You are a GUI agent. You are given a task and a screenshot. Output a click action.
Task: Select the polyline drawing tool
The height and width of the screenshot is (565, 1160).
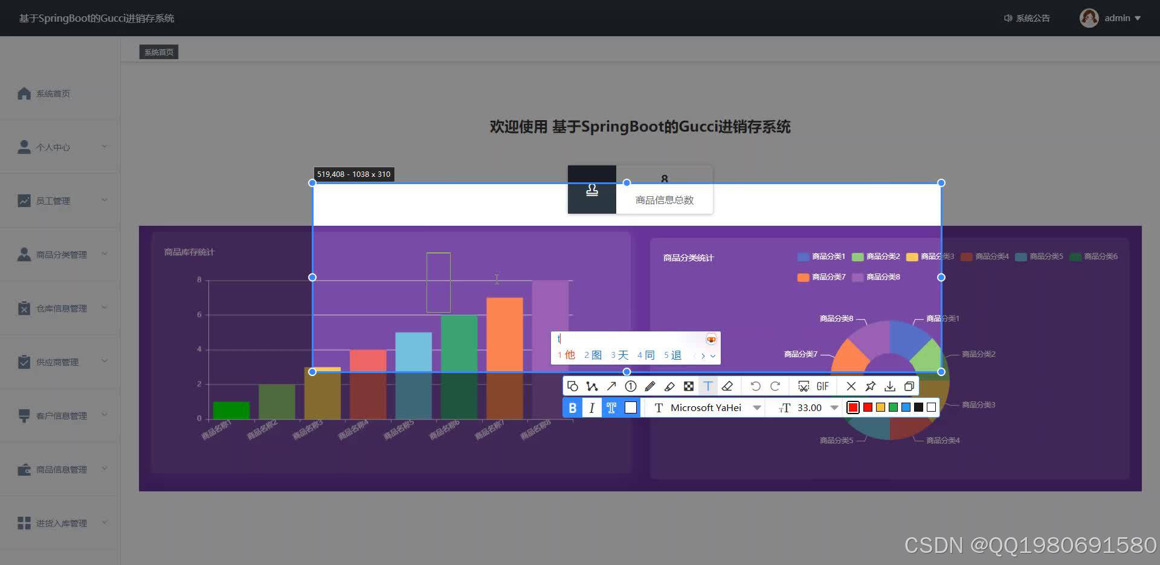[591, 386]
